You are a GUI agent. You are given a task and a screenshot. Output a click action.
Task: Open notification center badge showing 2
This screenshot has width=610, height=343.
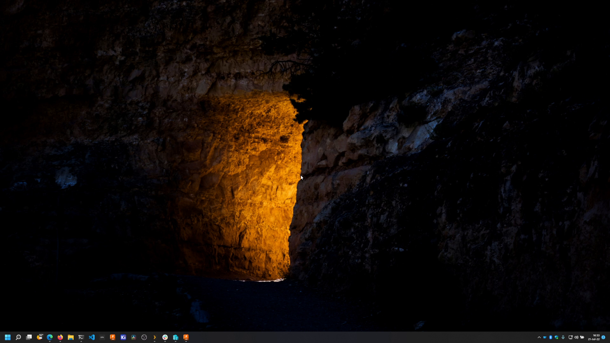603,337
